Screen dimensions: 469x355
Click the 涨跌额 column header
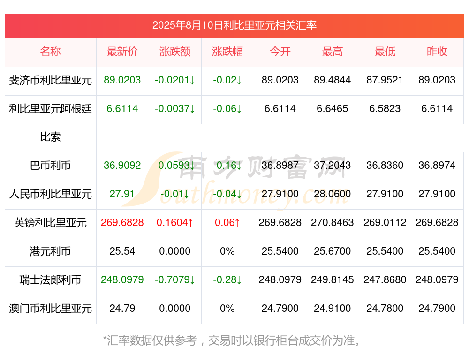click(175, 52)
